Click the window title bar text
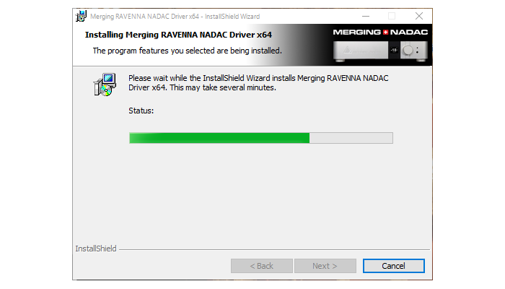Screen dimensions: 505x289 click(175, 17)
